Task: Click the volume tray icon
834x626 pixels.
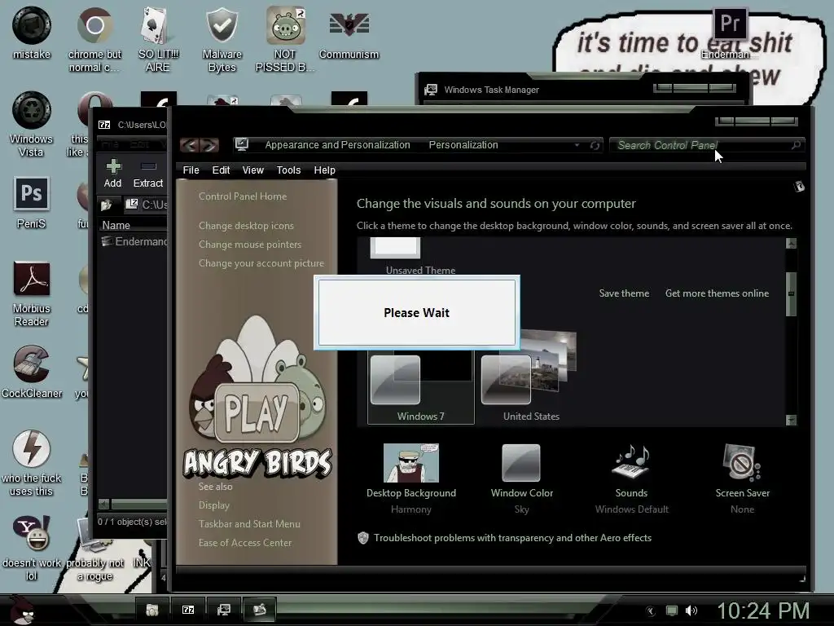Action: click(691, 611)
